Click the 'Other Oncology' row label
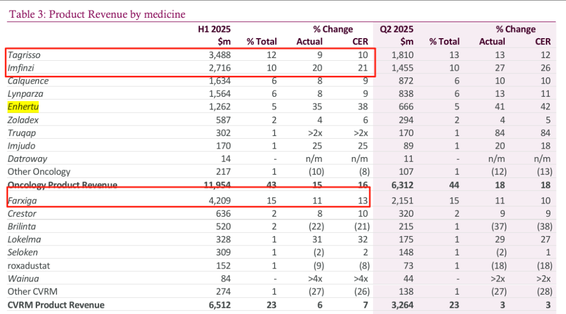This screenshot has height=314, width=566. 39,172
